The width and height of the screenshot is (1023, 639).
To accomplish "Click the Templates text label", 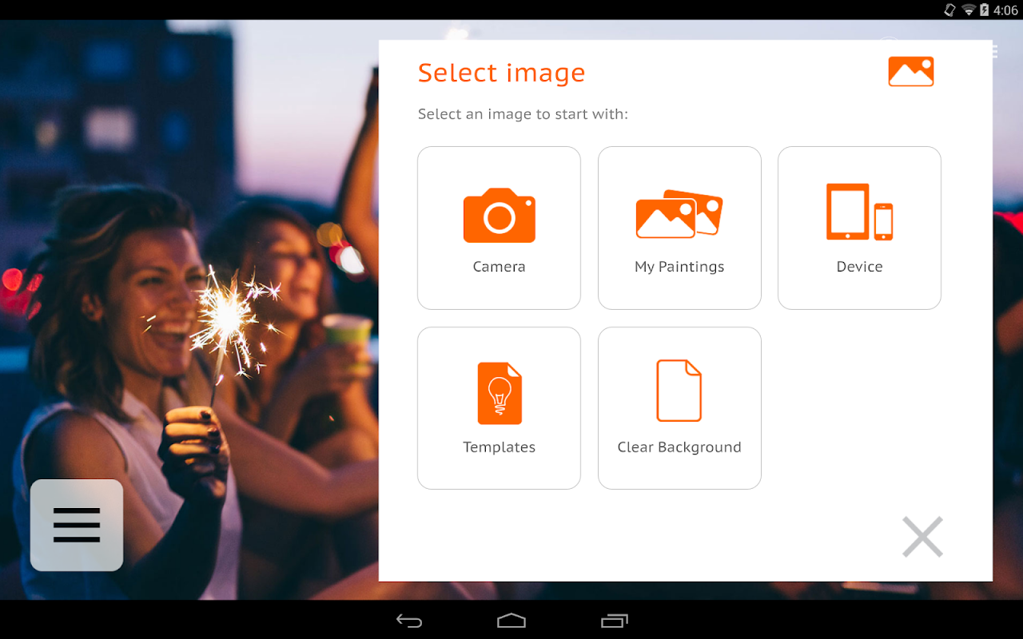I will [x=499, y=447].
